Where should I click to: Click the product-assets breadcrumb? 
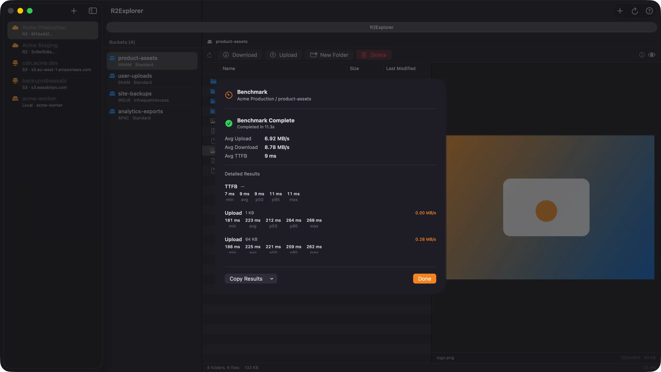231,42
